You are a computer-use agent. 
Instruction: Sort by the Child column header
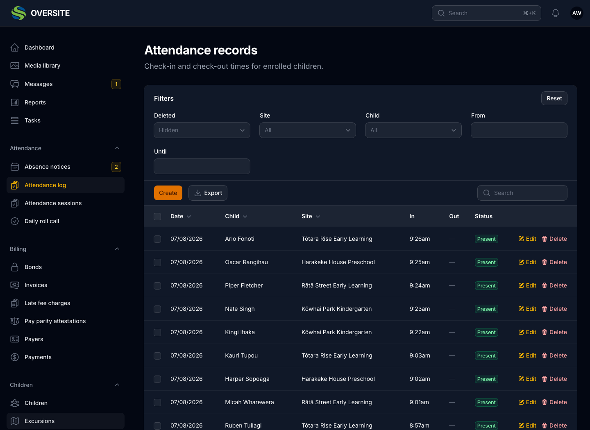coord(236,216)
